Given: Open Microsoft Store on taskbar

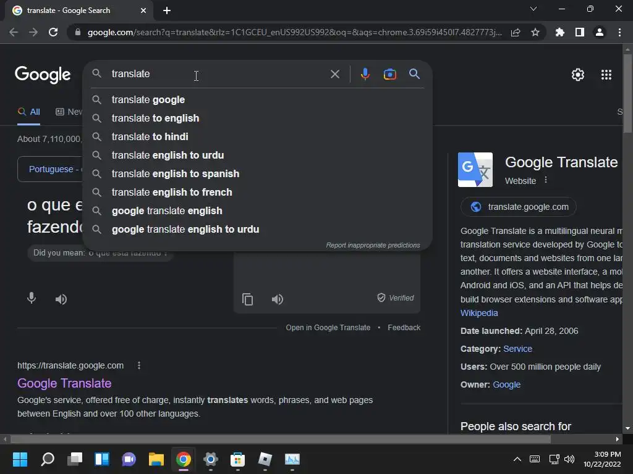Looking at the screenshot, I should tap(238, 459).
